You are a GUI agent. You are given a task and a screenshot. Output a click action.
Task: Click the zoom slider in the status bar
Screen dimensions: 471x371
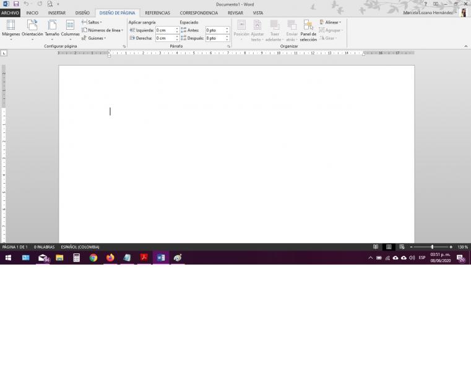pos(431,247)
